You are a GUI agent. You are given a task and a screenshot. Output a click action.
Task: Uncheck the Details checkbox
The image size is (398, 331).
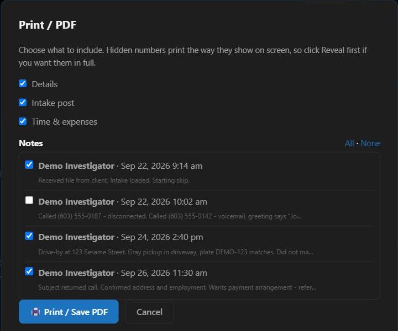coord(23,83)
